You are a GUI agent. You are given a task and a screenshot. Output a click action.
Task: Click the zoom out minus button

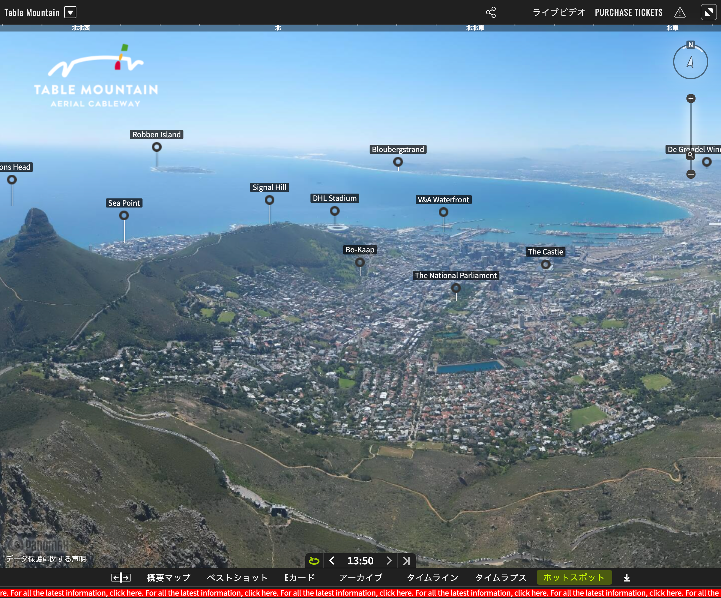coord(691,174)
